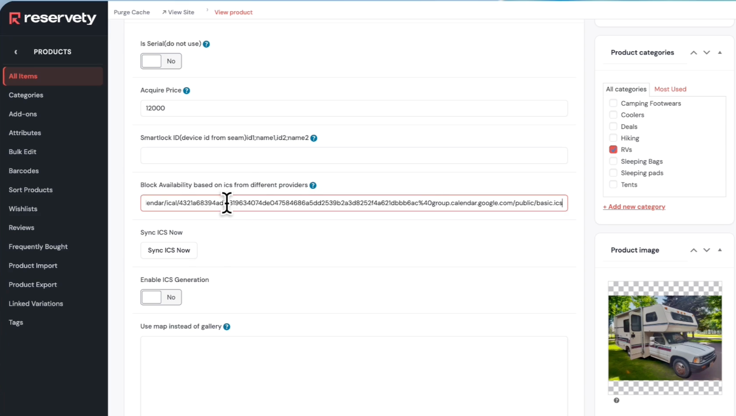Click the Acquire Price help icon
This screenshot has width=736, height=416.
point(186,91)
